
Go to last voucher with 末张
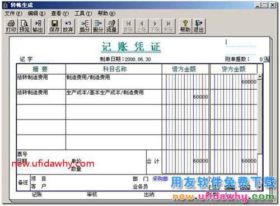coord(169,26)
